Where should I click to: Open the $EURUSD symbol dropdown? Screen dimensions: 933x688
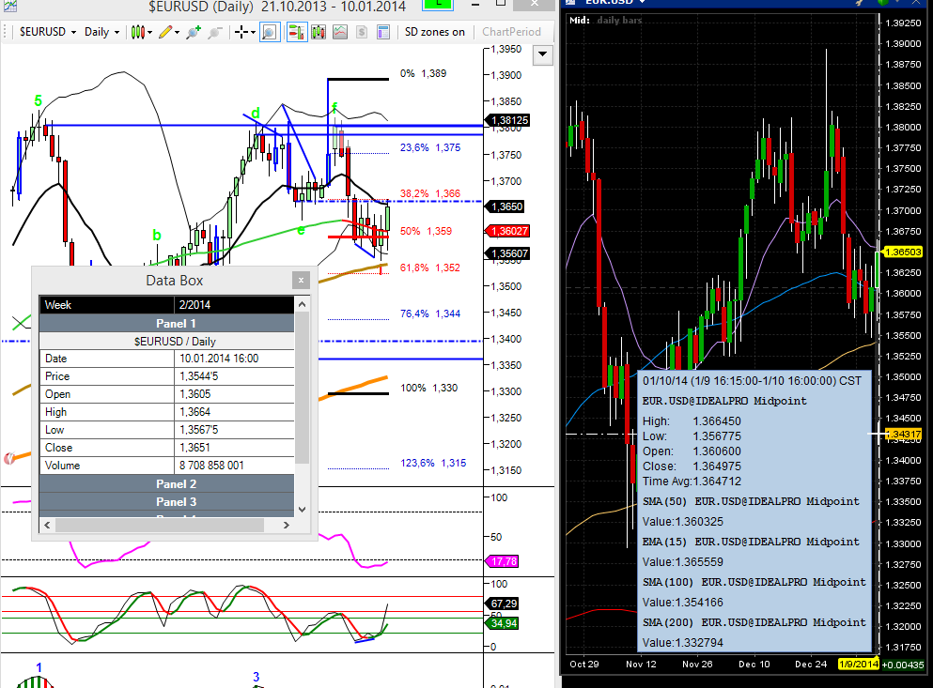click(x=48, y=32)
